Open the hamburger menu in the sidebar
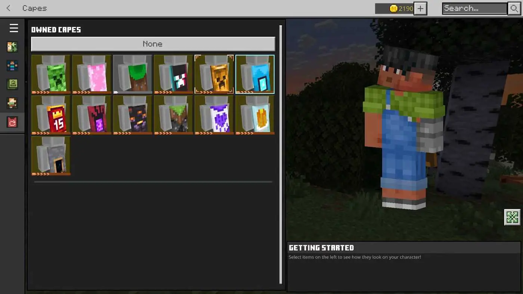Image resolution: width=523 pixels, height=294 pixels. pos(14,28)
